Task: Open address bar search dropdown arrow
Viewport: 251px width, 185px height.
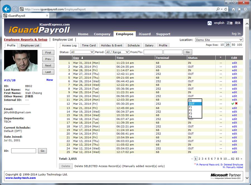Action: [222, 9]
